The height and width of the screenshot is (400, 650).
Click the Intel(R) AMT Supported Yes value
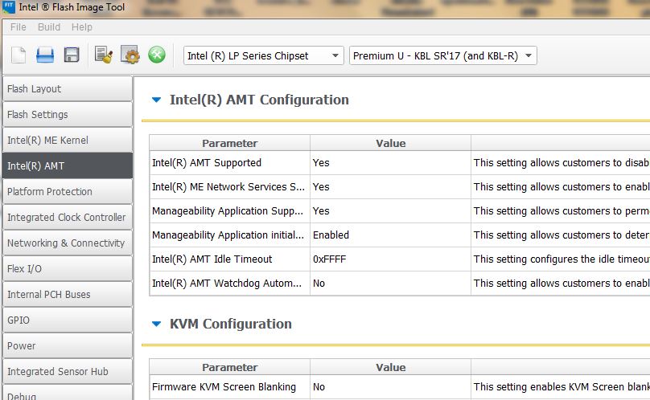coord(321,163)
